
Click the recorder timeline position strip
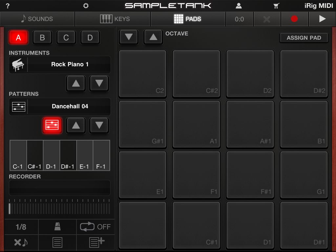(60, 208)
